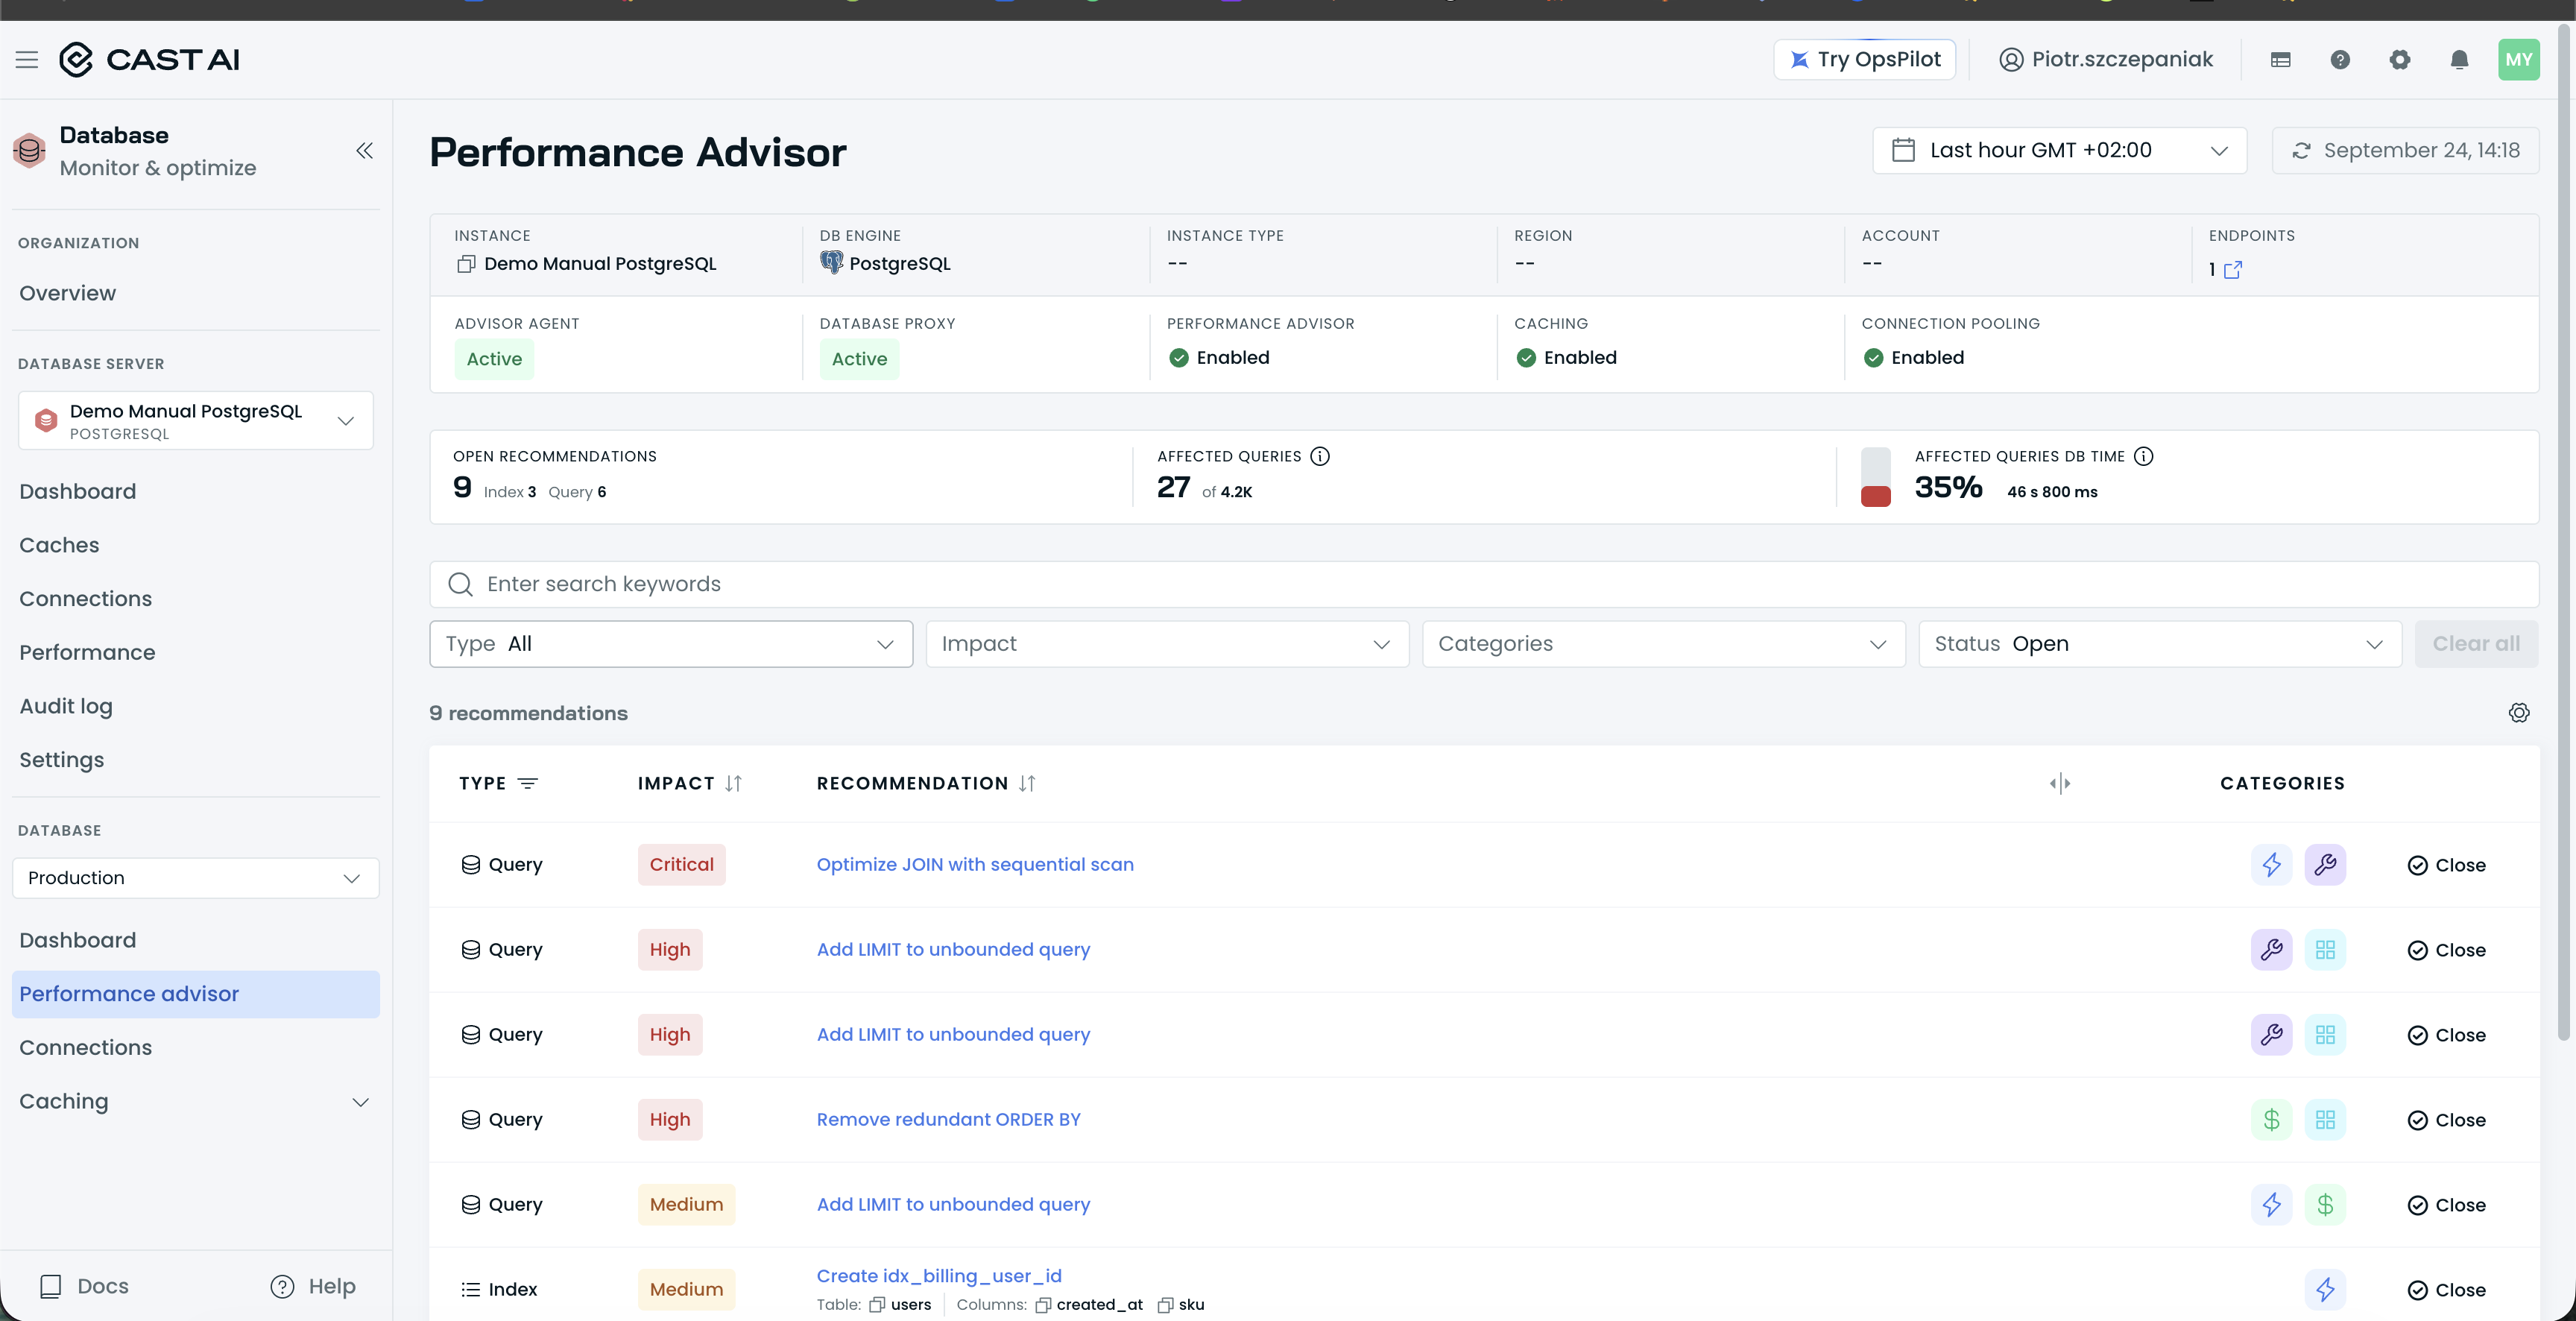This screenshot has height=1321, width=2576.
Task: Click the MY user avatar
Action: coord(2518,60)
